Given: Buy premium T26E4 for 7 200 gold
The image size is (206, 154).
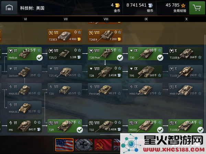Looking at the screenshot, I should (105, 36).
